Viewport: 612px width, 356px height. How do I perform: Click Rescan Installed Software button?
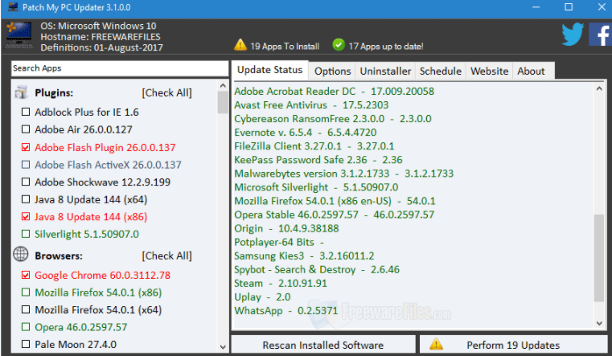point(323,345)
